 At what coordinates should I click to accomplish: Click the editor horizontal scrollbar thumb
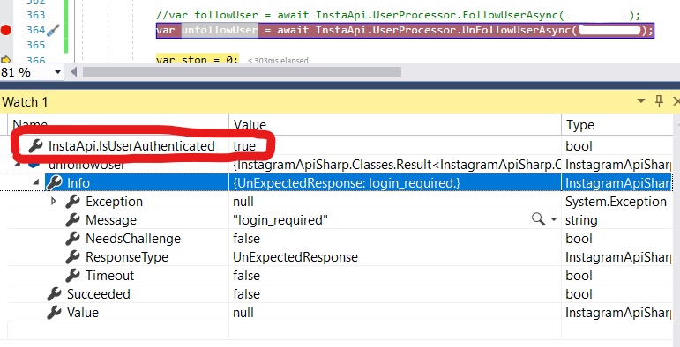coord(242,72)
